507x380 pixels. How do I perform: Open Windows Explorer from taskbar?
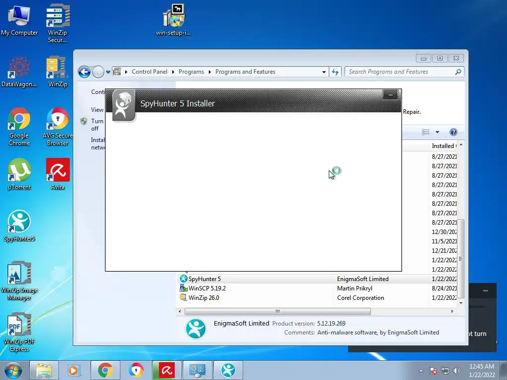(44, 370)
